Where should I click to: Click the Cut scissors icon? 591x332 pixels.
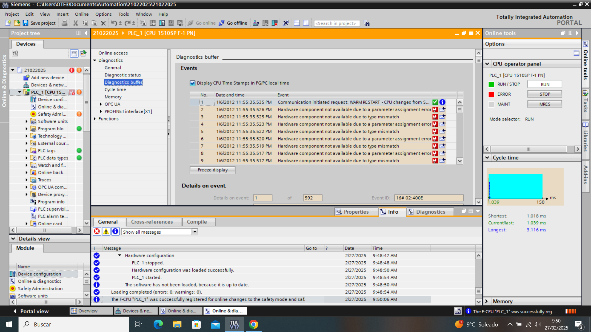(75, 23)
